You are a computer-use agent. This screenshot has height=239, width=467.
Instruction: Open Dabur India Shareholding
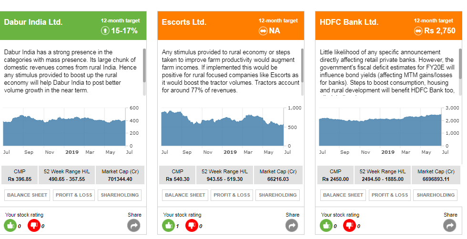120,195
